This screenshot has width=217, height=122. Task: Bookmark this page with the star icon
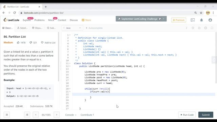coord(201,13)
